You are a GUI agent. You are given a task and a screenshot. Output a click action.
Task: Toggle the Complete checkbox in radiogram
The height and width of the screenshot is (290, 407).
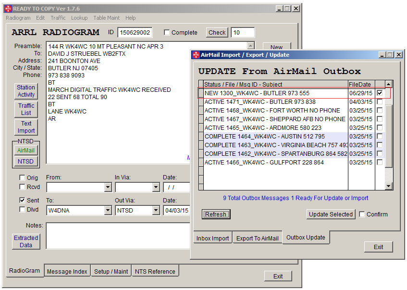167,33
